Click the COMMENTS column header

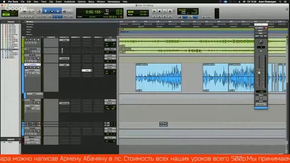click(x=51, y=37)
